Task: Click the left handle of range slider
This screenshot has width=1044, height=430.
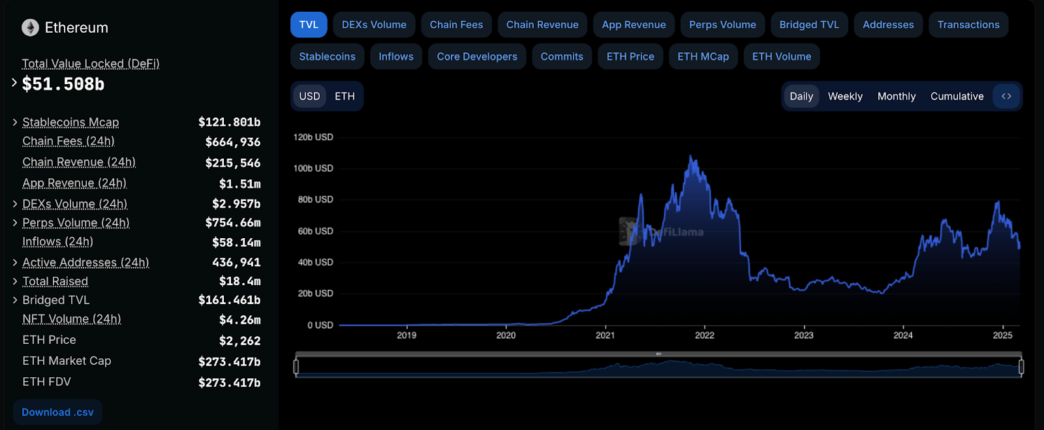Action: pos(296,367)
